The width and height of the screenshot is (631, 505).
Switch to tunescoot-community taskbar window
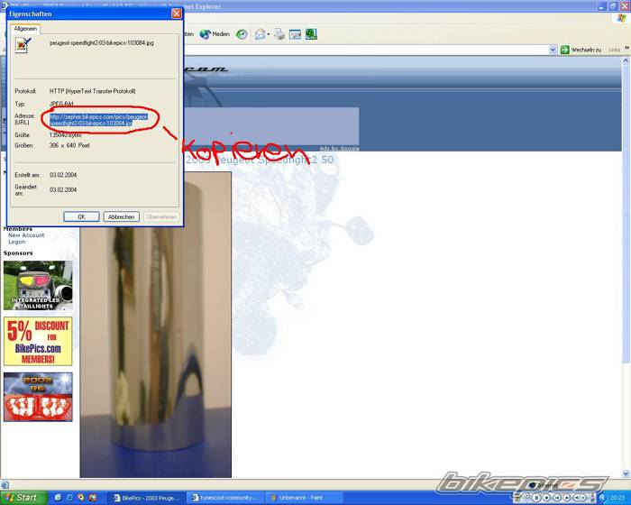point(225,498)
